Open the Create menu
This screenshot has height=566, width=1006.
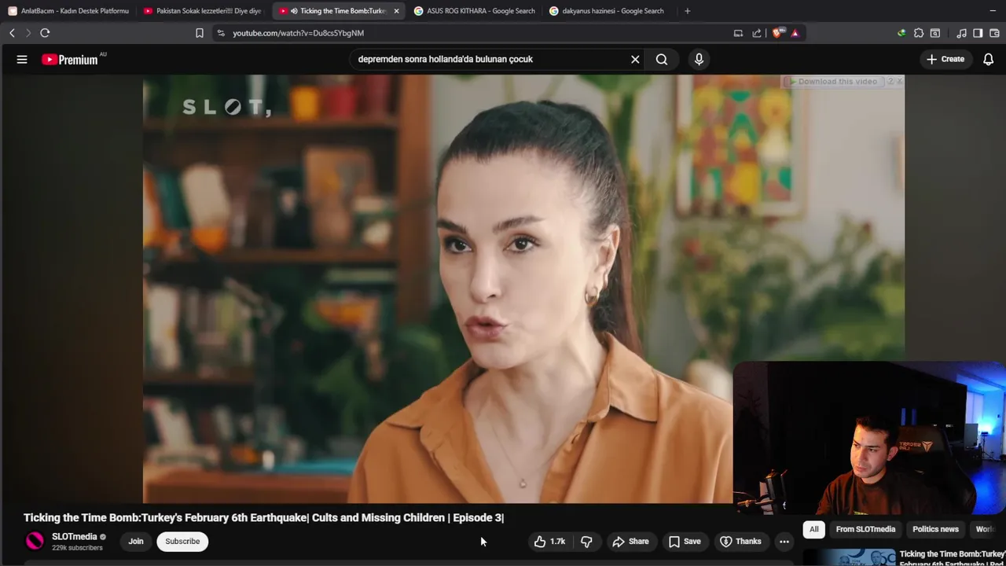945,59
